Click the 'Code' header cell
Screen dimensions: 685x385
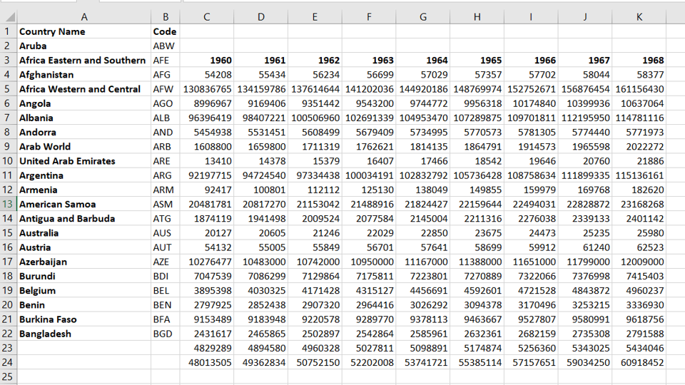click(166, 31)
